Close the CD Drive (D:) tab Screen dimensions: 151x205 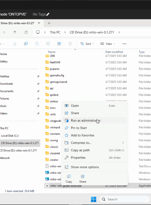coord(39,23)
